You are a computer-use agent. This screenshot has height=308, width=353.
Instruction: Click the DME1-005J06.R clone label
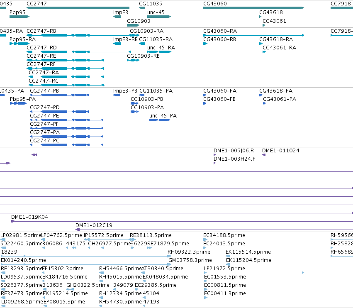pyautogui.click(x=234, y=151)
